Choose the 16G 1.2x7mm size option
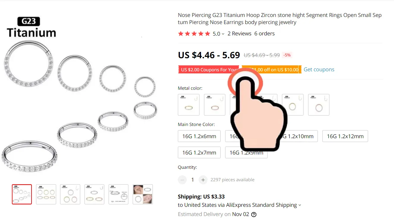Screen dimensions: 394x219 click(x=199, y=152)
